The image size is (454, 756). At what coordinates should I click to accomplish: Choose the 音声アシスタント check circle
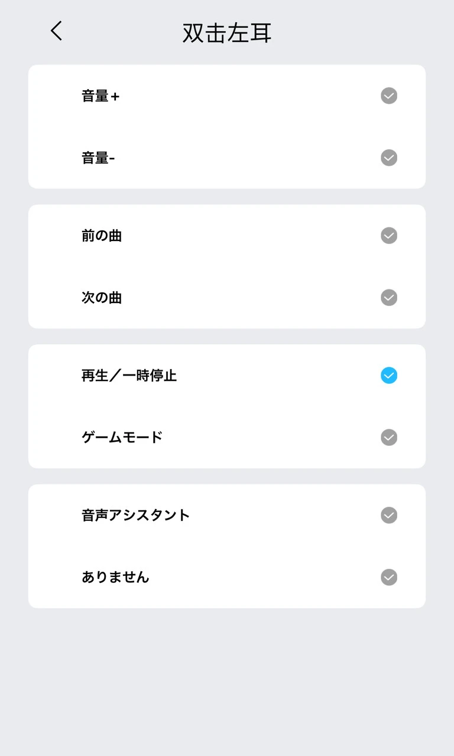tap(389, 515)
